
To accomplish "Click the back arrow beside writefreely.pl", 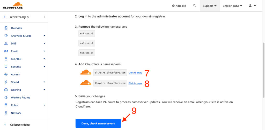I will pyautogui.click(x=5, y=17).
